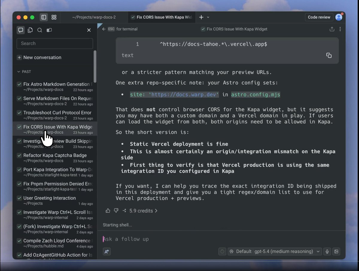Open Refactor Kapa Captcha Badge conversation
Screen dimensions: 359x271
[55, 158]
